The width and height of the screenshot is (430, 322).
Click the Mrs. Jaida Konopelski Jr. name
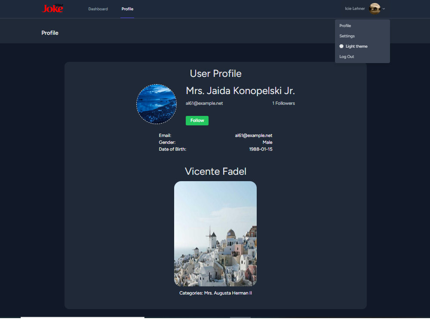(x=240, y=91)
